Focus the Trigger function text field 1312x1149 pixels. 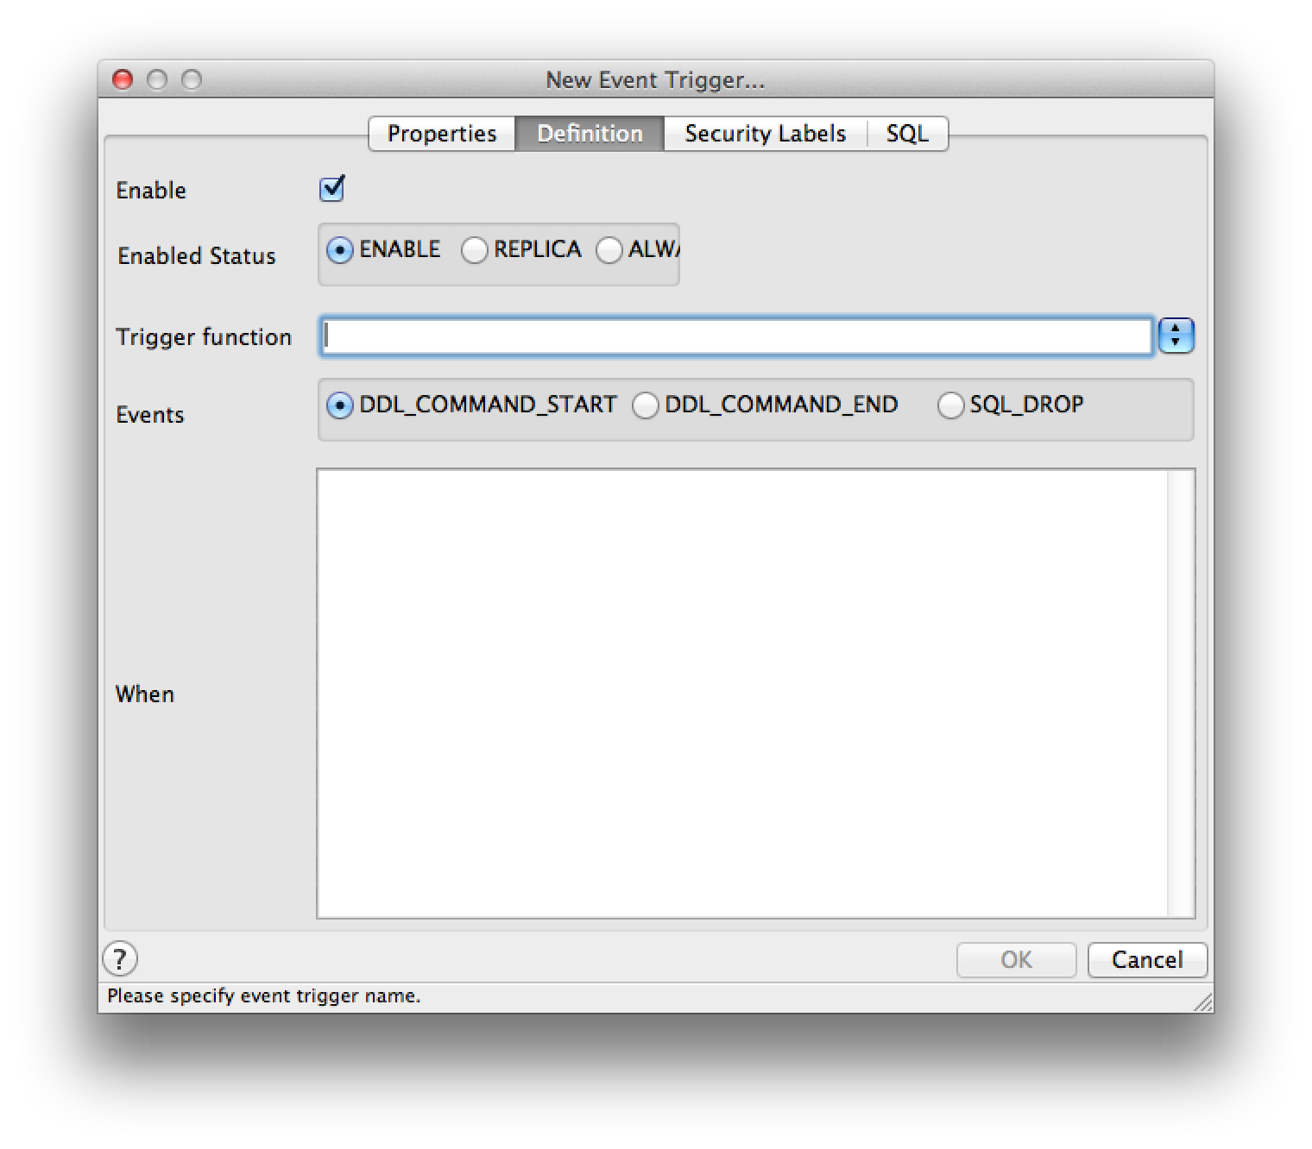(735, 336)
